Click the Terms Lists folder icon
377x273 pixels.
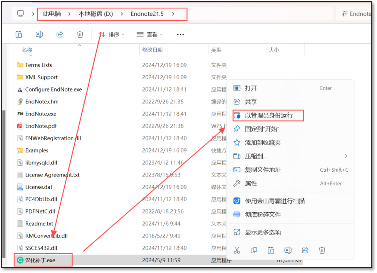[x=20, y=65]
